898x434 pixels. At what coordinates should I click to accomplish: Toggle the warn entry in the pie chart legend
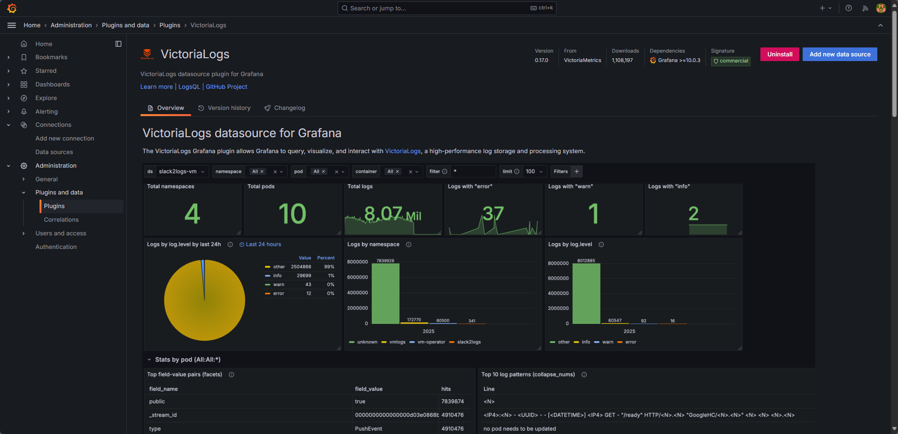(x=279, y=284)
